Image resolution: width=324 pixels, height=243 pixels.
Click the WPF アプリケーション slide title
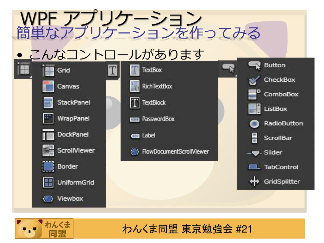[x=111, y=18]
